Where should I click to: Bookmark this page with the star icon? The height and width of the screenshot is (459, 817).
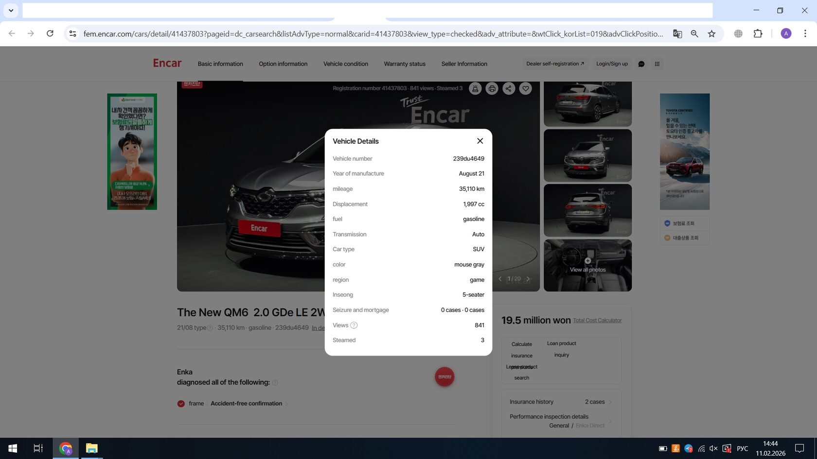click(712, 34)
